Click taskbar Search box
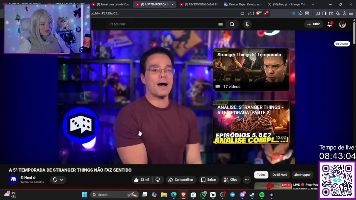Screen dimensions: 356x200 (x=115, y=195)
